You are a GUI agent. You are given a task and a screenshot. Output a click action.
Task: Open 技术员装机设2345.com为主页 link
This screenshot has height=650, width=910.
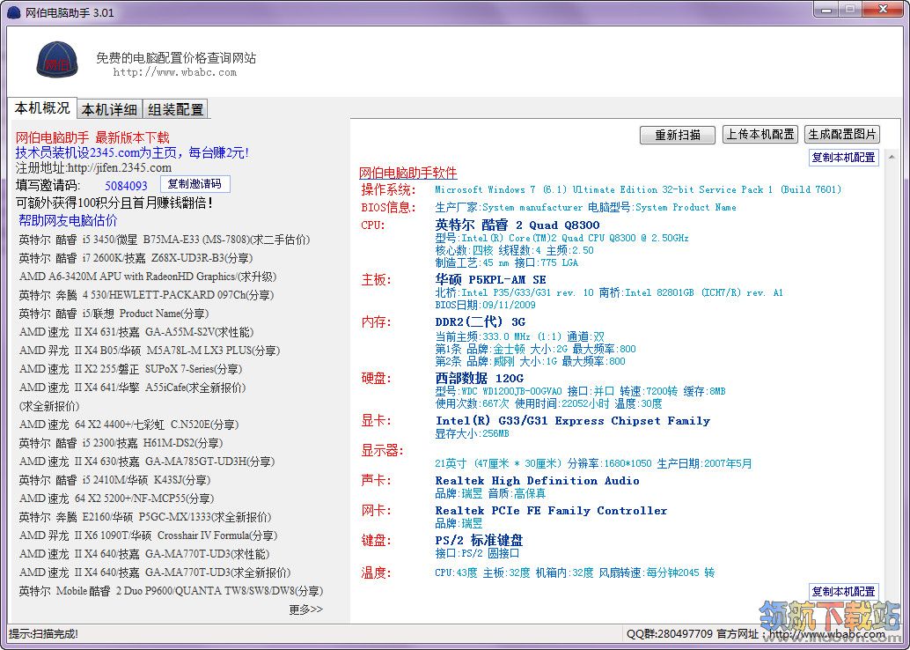[x=132, y=152]
